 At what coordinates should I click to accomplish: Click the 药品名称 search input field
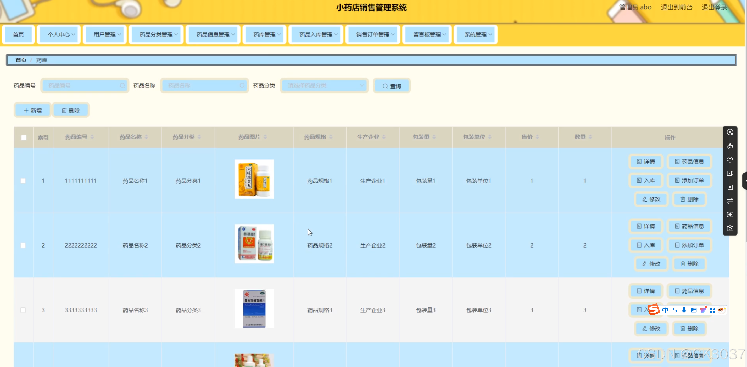[202, 85]
